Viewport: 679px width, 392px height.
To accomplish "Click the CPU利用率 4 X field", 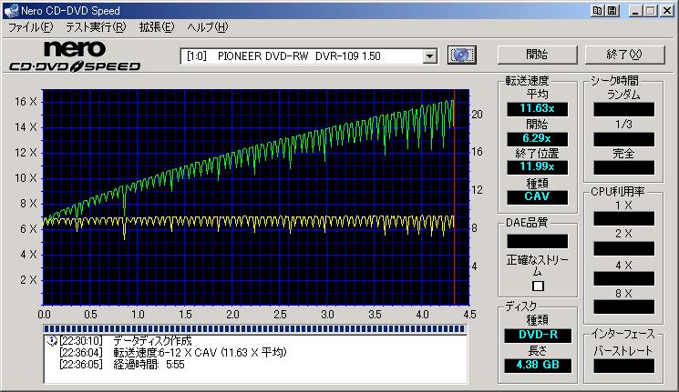I will 623,278.
